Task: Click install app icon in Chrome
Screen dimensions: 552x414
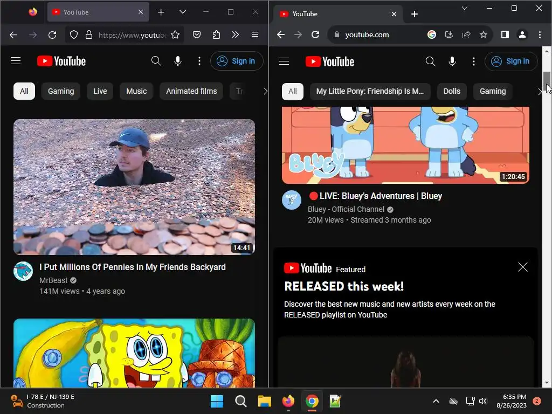Action: coord(449,34)
